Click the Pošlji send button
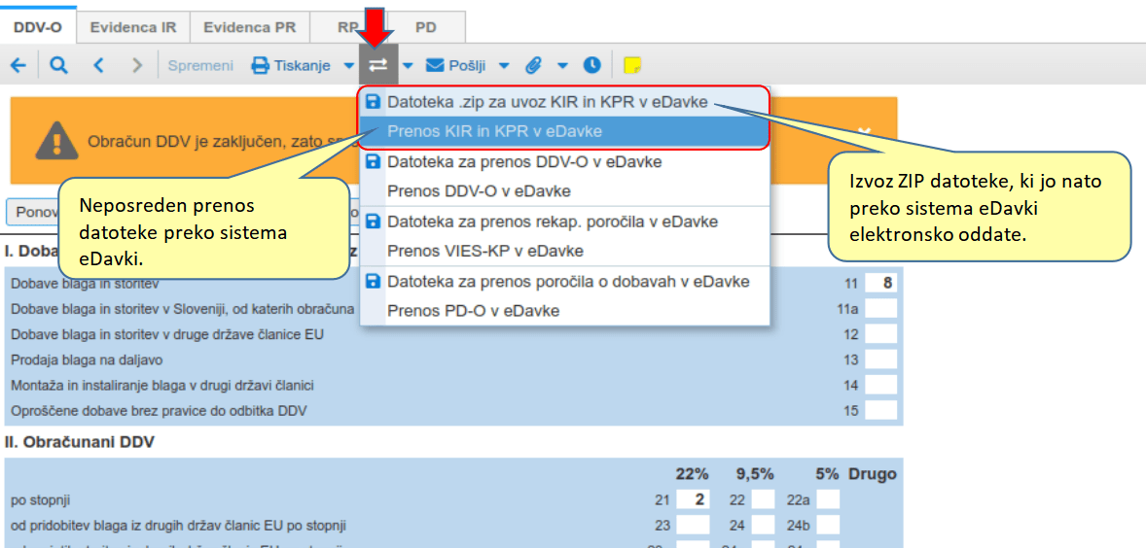Viewport: 1146px width, 548px height. [456, 66]
